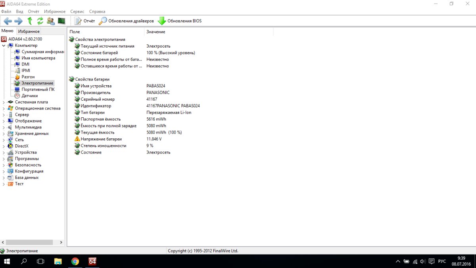The width and height of the screenshot is (476, 268).
Task: Open the Отчёт menu in the menu bar
Action: 33,11
